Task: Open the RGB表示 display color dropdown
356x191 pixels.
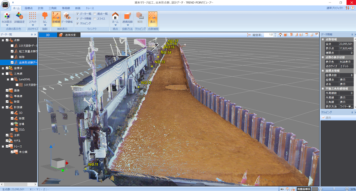Action: tap(7, 25)
